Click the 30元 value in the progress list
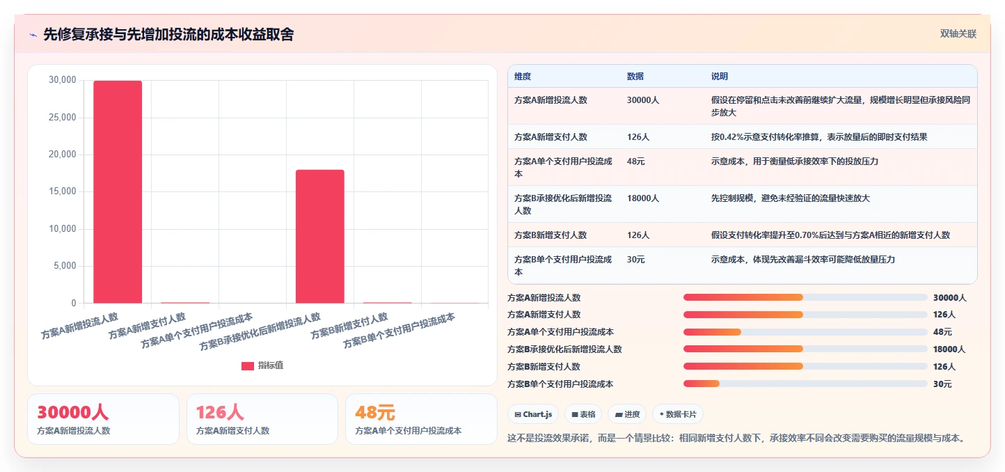Screen dimensions: 1005x472 [x=942, y=384]
